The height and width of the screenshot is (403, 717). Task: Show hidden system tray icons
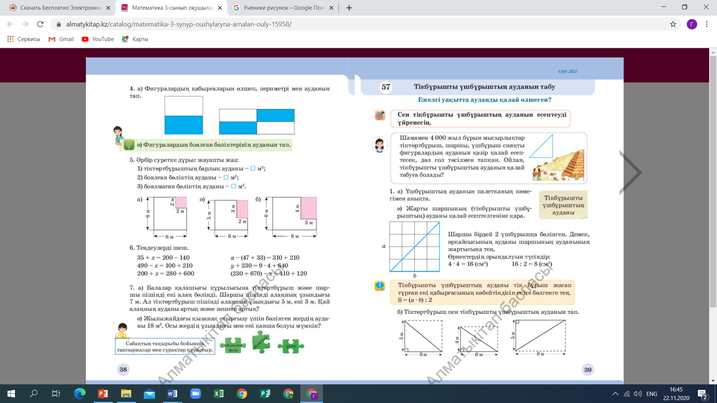point(615,394)
